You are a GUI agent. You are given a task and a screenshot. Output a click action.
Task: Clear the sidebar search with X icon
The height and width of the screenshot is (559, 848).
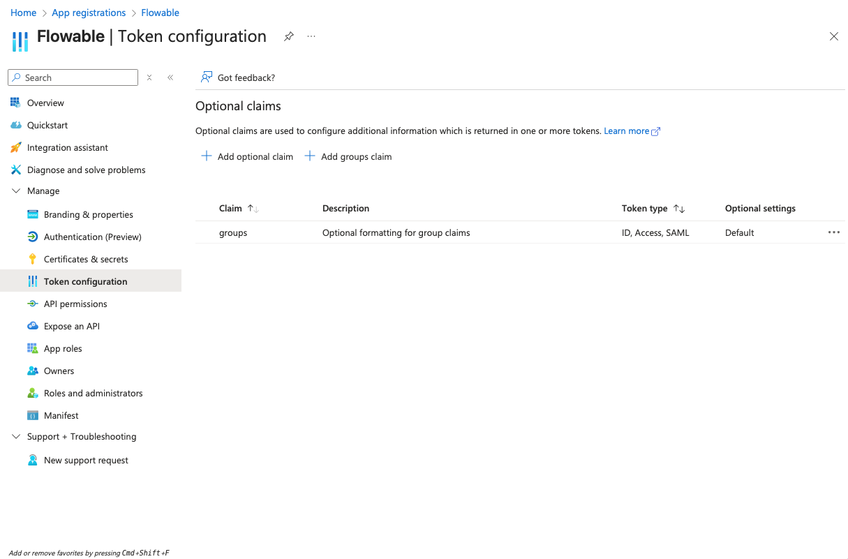[x=149, y=77]
